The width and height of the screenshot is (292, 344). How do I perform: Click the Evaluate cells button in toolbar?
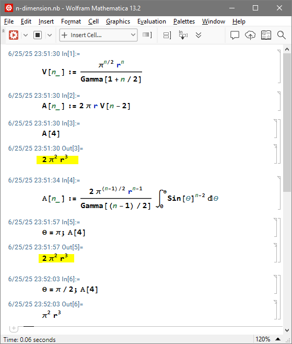14,35
